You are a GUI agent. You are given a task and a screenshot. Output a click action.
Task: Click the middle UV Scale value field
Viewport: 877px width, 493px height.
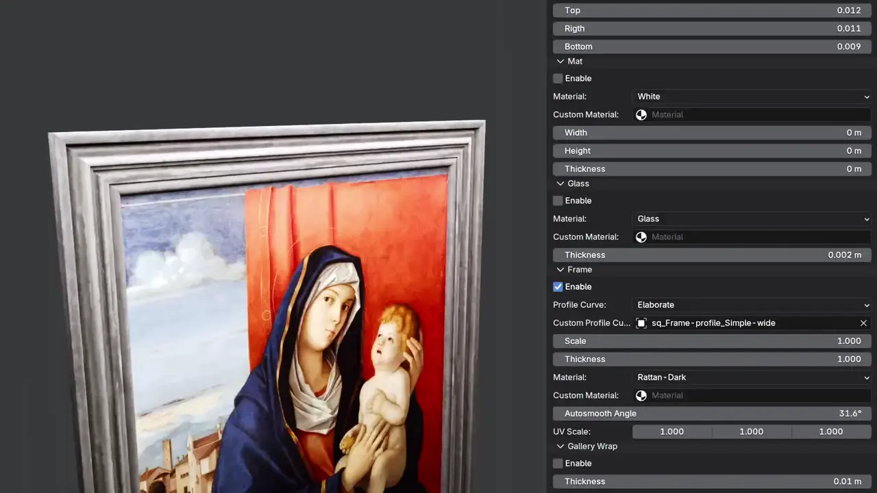click(x=752, y=431)
